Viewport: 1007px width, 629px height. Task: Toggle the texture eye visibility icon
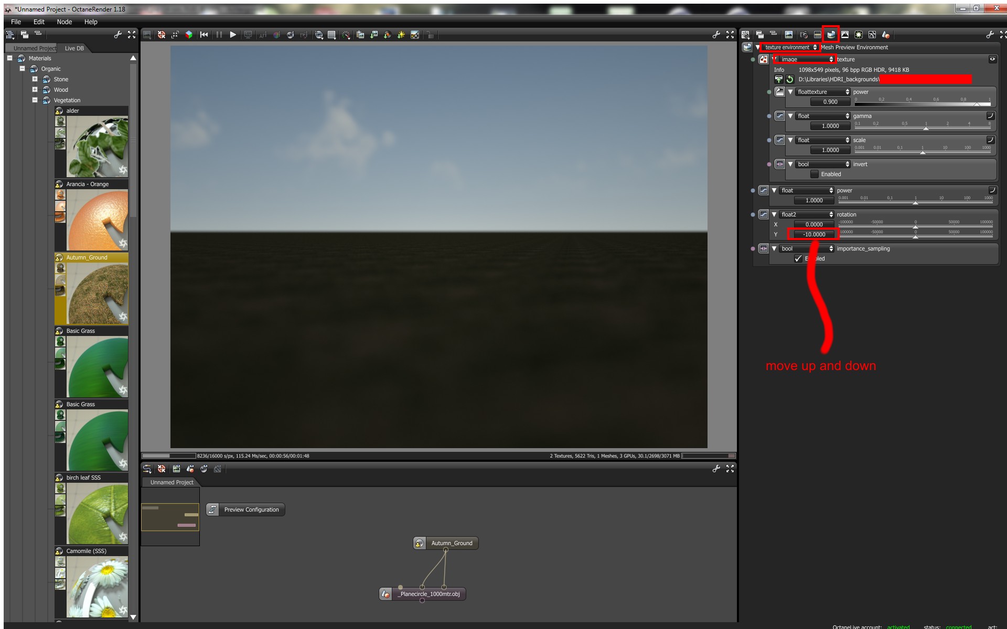[992, 59]
